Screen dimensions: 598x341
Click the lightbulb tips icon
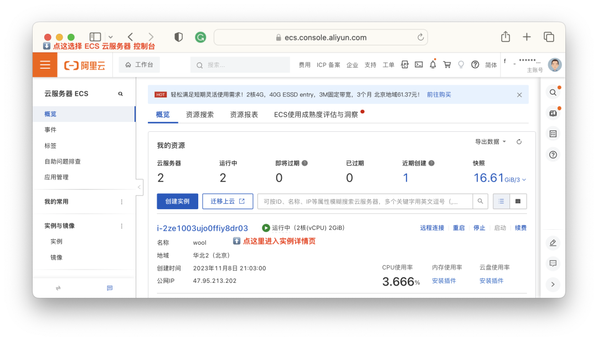point(461,65)
